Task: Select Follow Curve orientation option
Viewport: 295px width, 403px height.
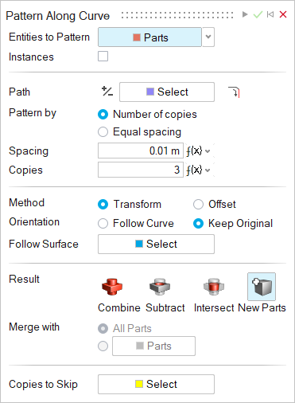Action: (x=103, y=224)
